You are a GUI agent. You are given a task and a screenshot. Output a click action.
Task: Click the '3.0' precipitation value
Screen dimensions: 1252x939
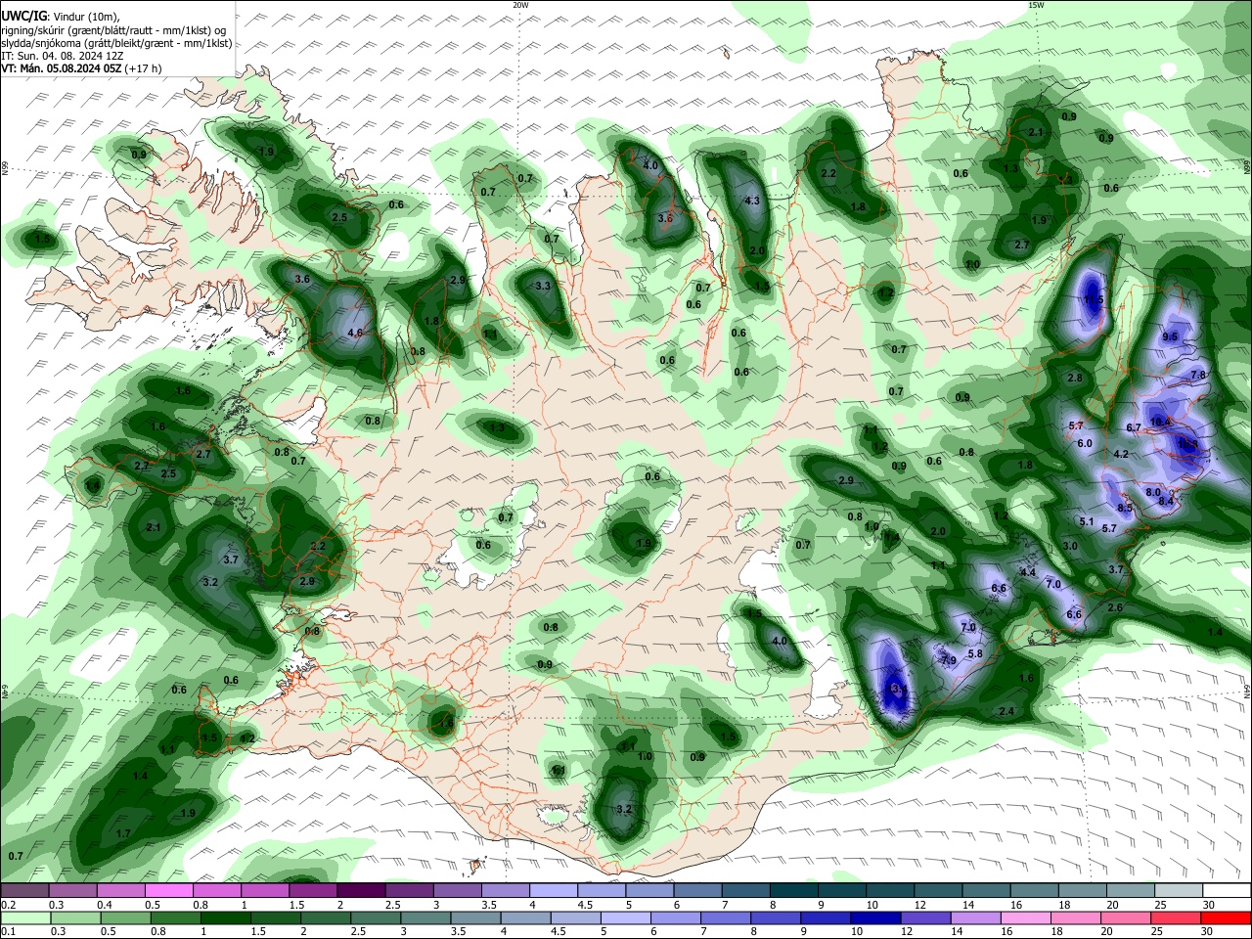click(x=1070, y=546)
